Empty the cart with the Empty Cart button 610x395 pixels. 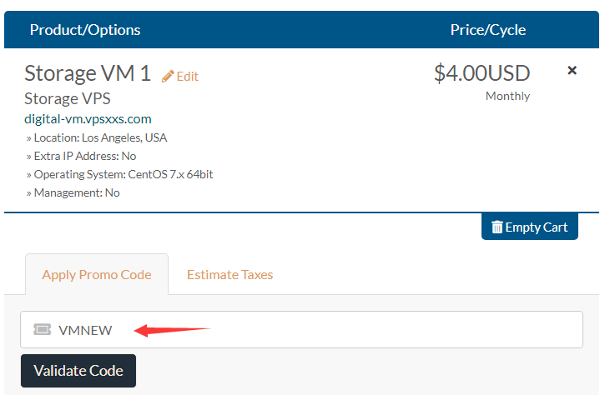click(529, 227)
